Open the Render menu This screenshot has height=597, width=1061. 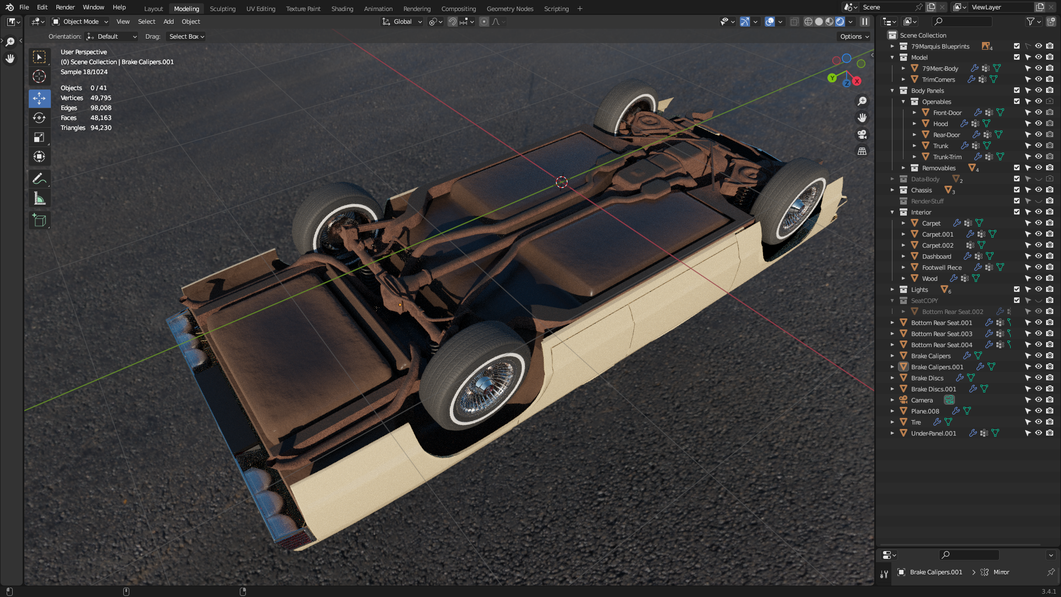(65, 7)
